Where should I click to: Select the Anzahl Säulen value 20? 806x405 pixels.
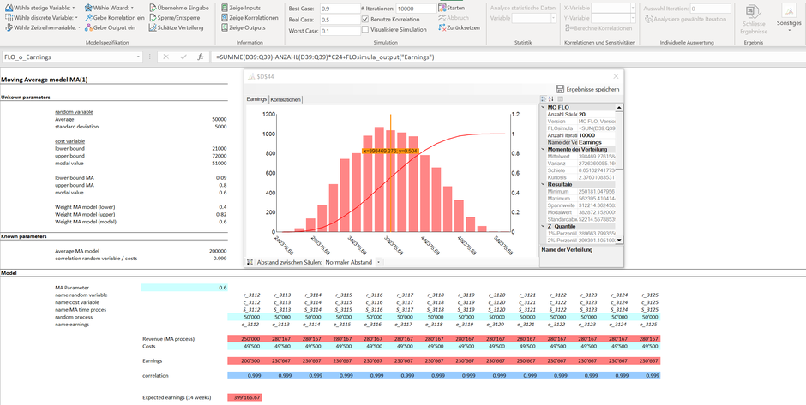(x=596, y=115)
